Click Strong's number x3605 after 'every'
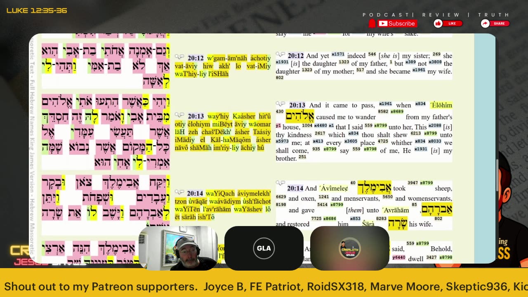 pos(351,141)
